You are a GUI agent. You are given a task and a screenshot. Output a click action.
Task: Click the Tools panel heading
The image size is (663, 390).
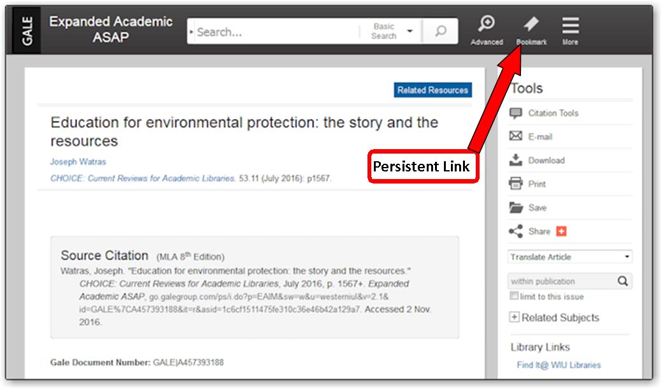point(527,88)
